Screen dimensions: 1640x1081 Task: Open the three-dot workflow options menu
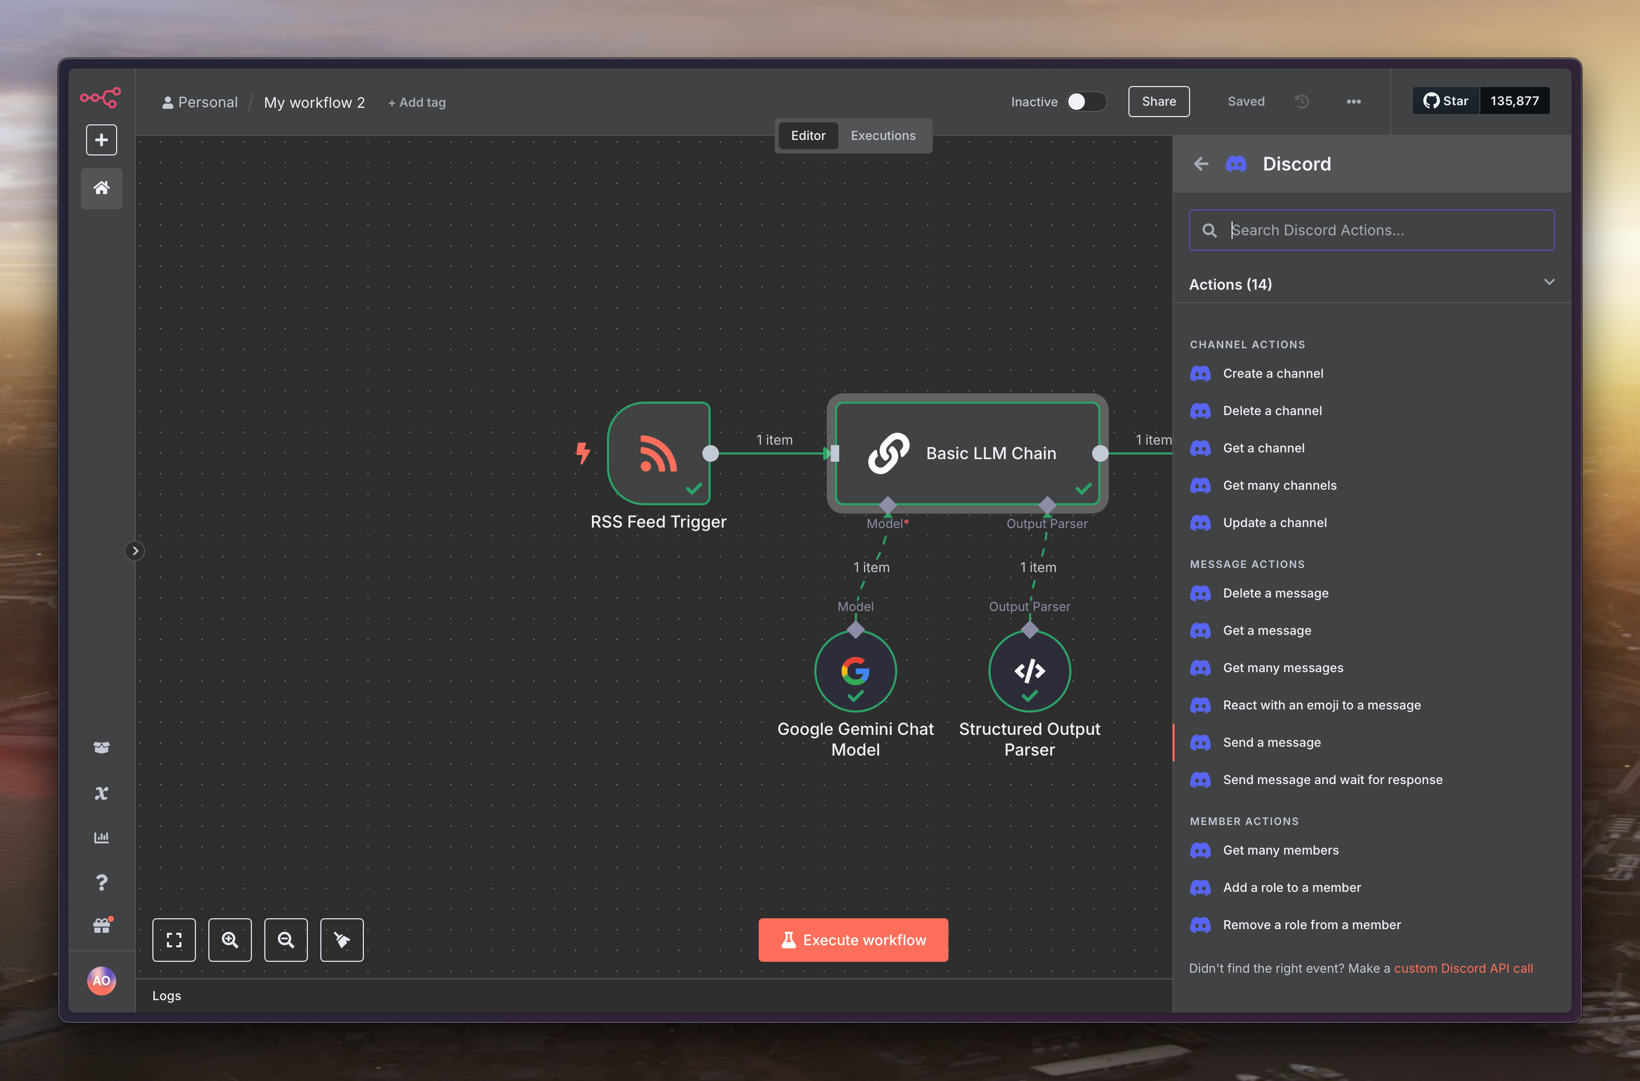coord(1353,102)
